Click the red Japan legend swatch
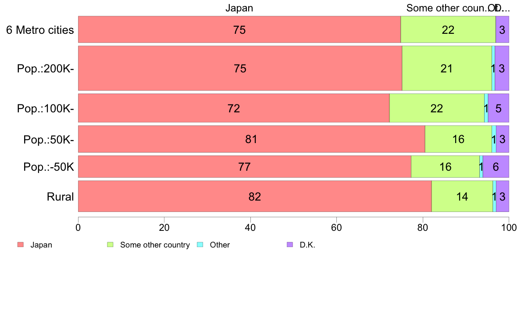 [x=21, y=244]
